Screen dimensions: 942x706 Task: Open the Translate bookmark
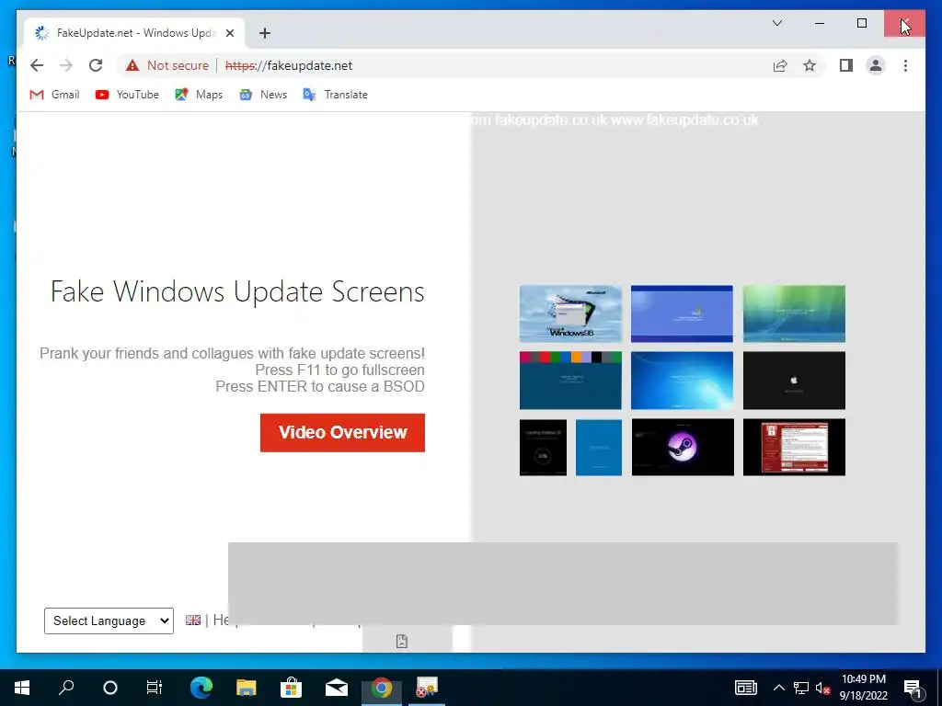point(335,95)
